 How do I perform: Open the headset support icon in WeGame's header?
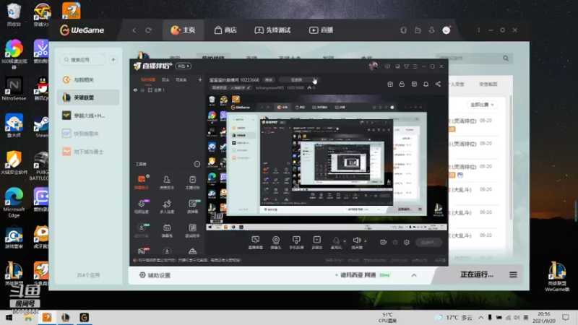point(403,30)
